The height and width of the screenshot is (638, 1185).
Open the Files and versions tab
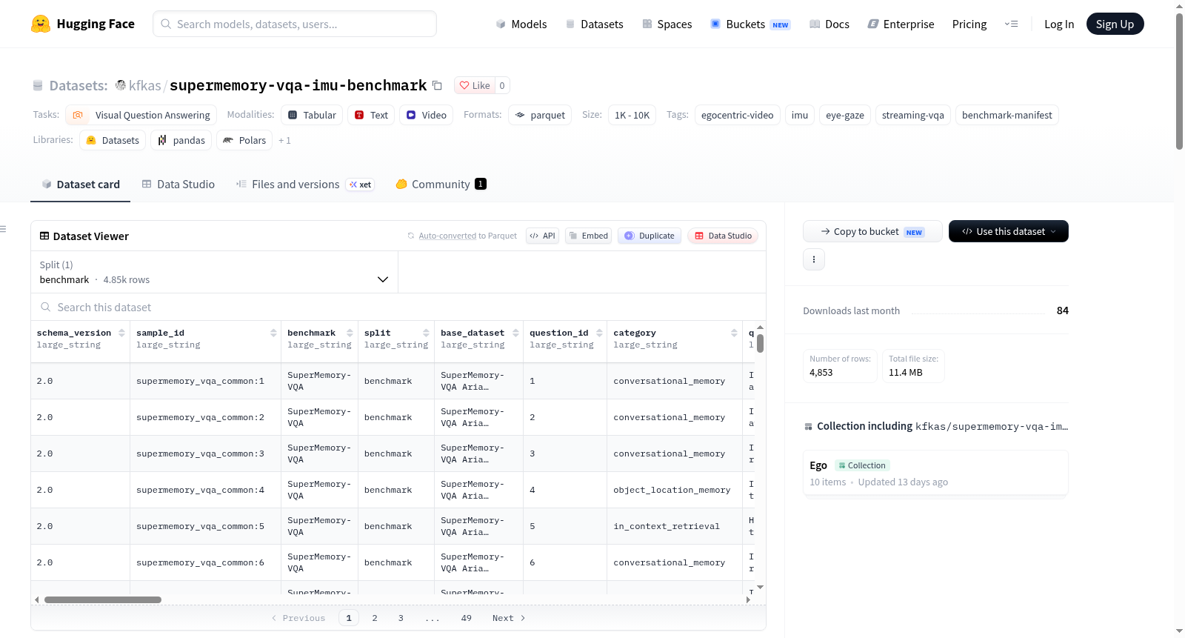click(305, 185)
